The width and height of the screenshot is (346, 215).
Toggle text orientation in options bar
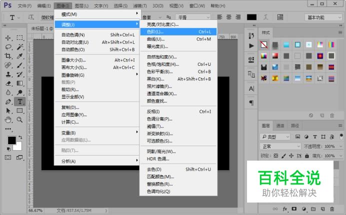click(x=31, y=17)
